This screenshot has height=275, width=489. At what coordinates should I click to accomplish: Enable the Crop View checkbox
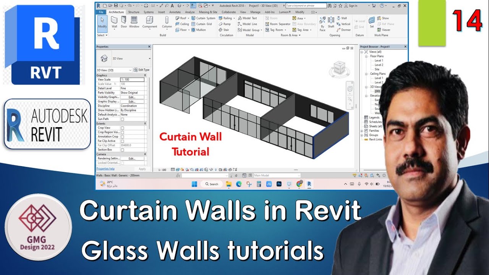(122, 128)
